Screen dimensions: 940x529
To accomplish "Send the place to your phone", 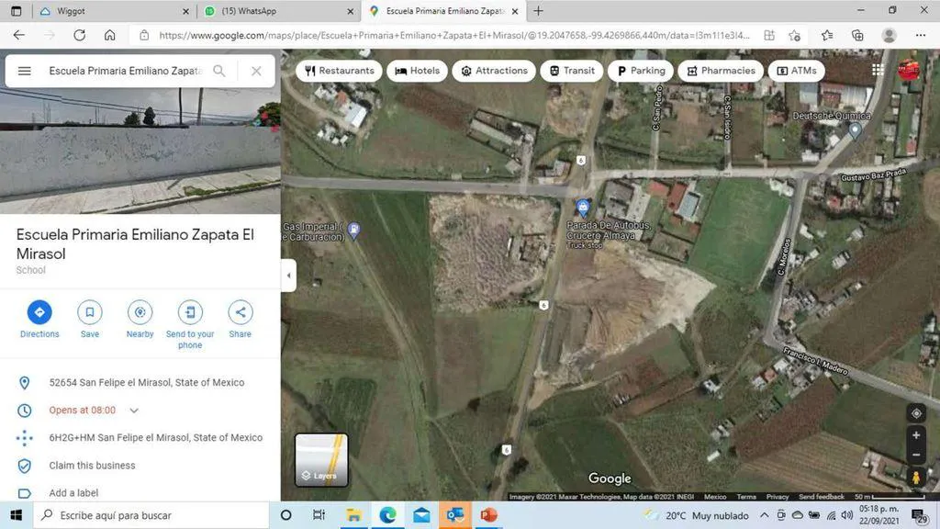I will click(190, 324).
